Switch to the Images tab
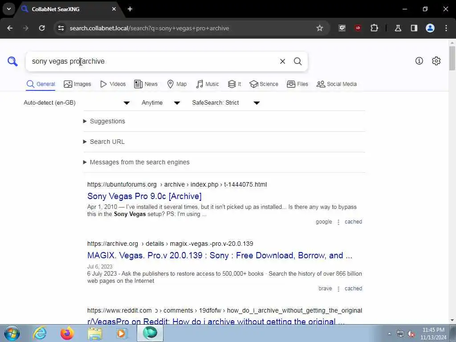Image resolution: width=456 pixels, height=342 pixels. click(x=77, y=84)
